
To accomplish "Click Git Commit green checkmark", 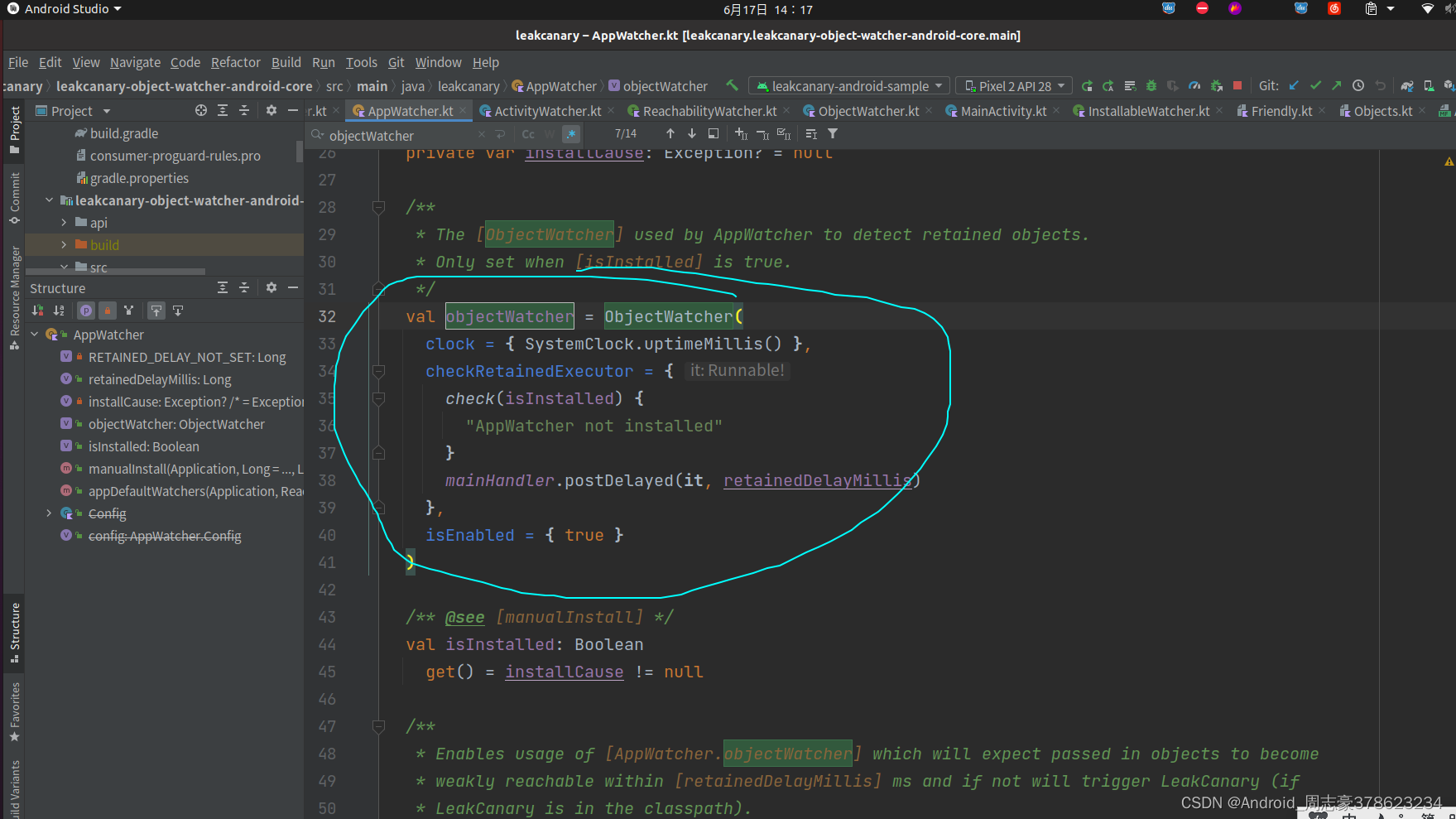I will [1315, 85].
